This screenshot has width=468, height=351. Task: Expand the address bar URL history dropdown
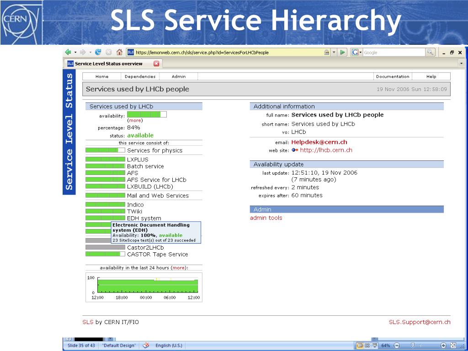(334, 53)
